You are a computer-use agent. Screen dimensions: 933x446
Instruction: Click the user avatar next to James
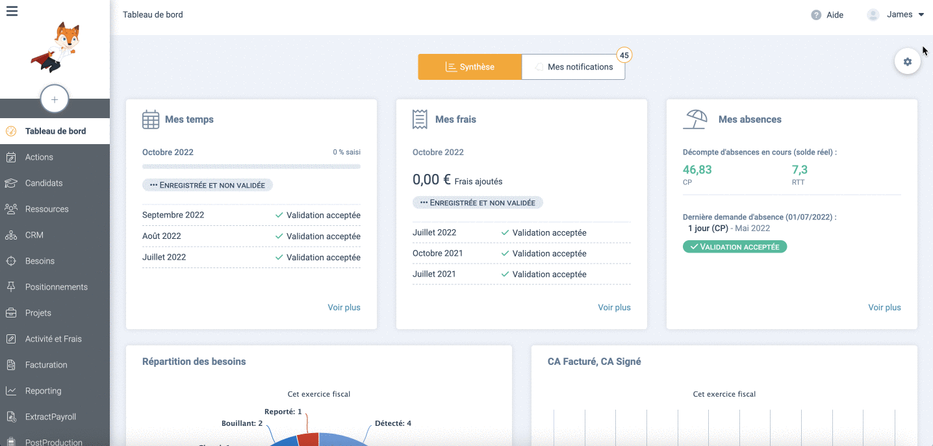tap(873, 15)
